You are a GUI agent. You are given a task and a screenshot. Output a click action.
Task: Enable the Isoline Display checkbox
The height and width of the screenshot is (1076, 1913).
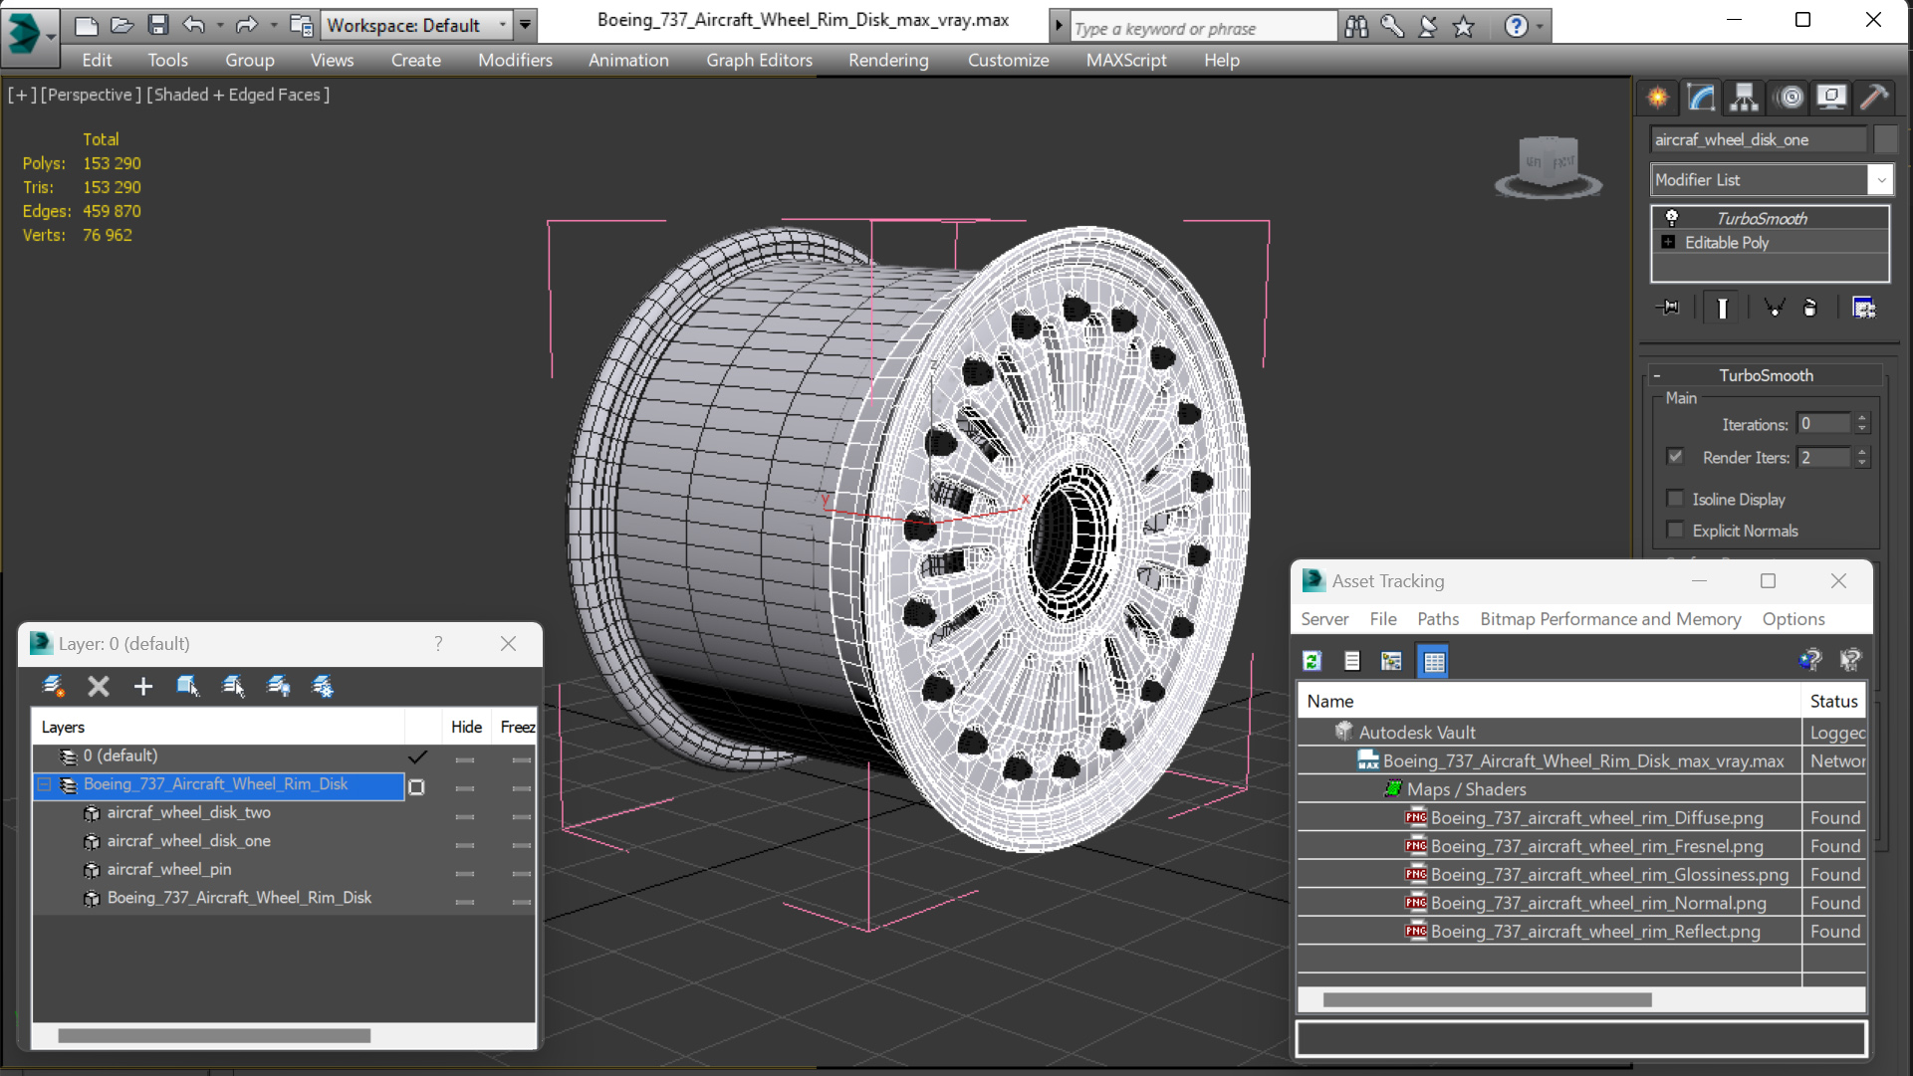(1675, 499)
